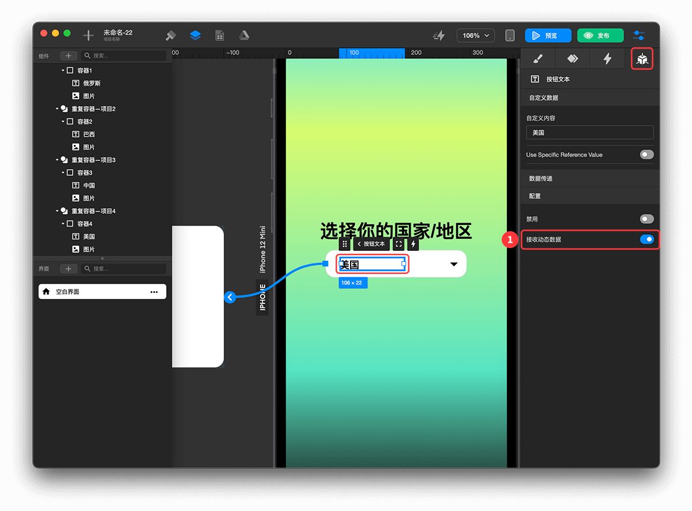
Task: Click text icon next to 俄罗斯
Action: tap(76, 83)
